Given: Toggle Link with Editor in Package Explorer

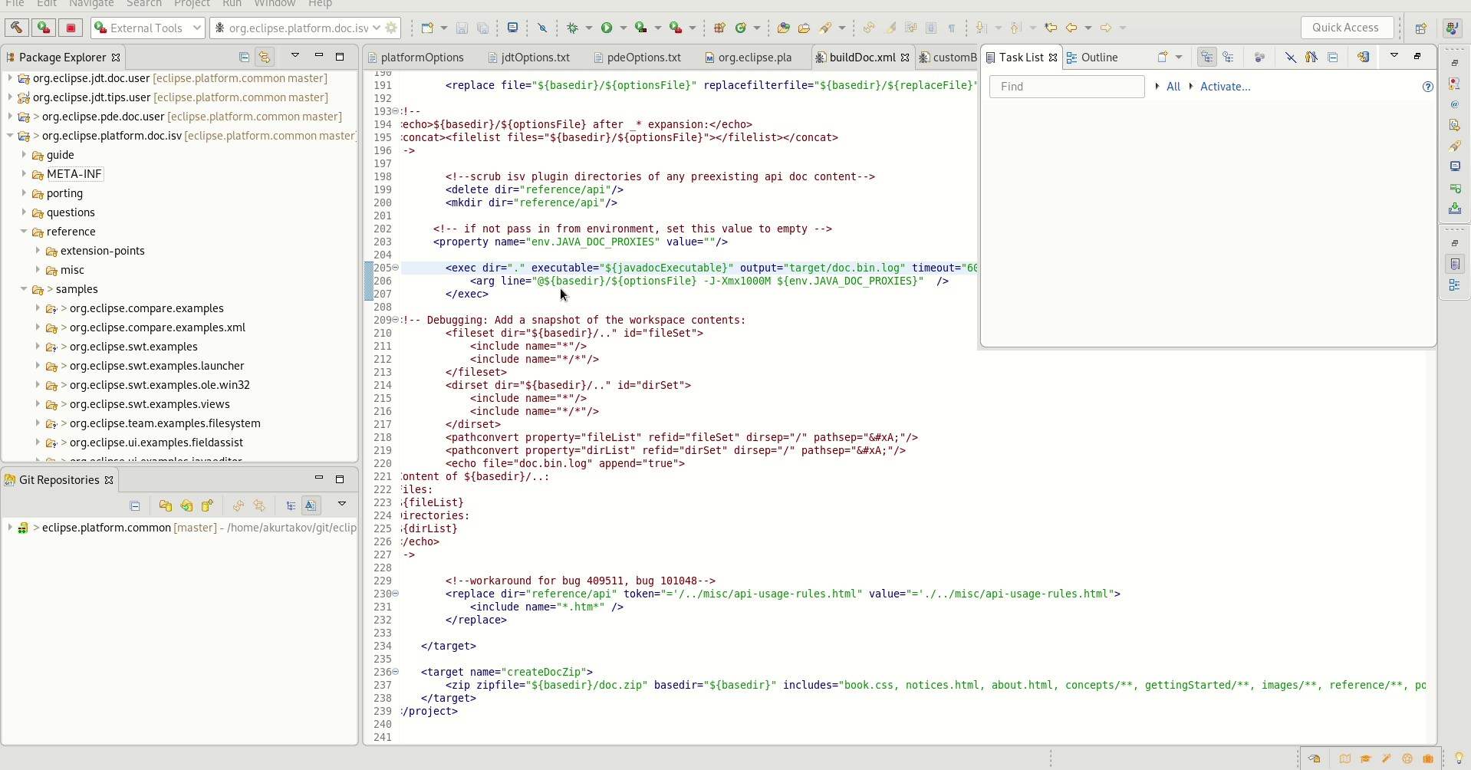Looking at the screenshot, I should point(265,57).
